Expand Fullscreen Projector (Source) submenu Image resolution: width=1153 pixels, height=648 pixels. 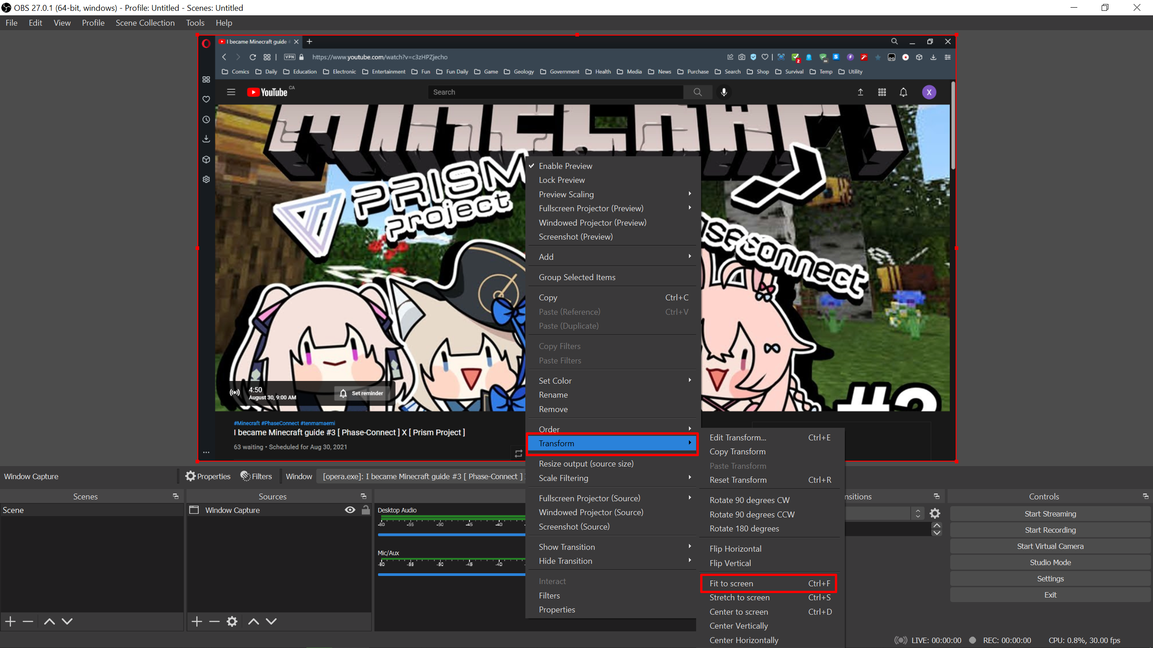pyautogui.click(x=612, y=498)
